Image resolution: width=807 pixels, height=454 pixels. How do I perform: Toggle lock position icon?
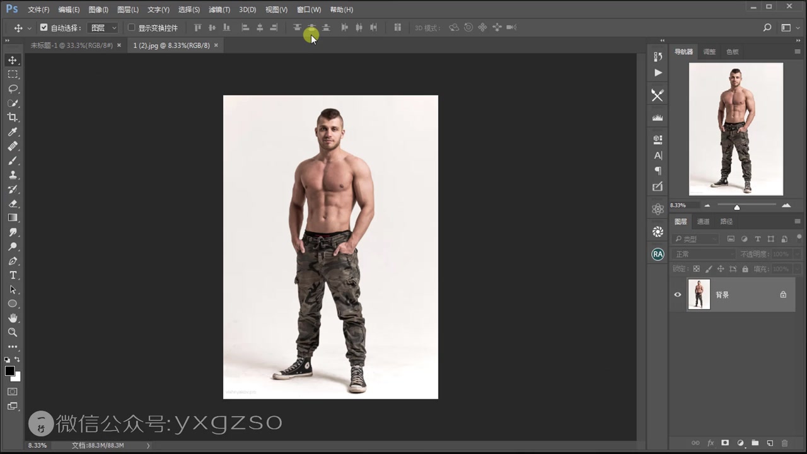click(x=721, y=269)
